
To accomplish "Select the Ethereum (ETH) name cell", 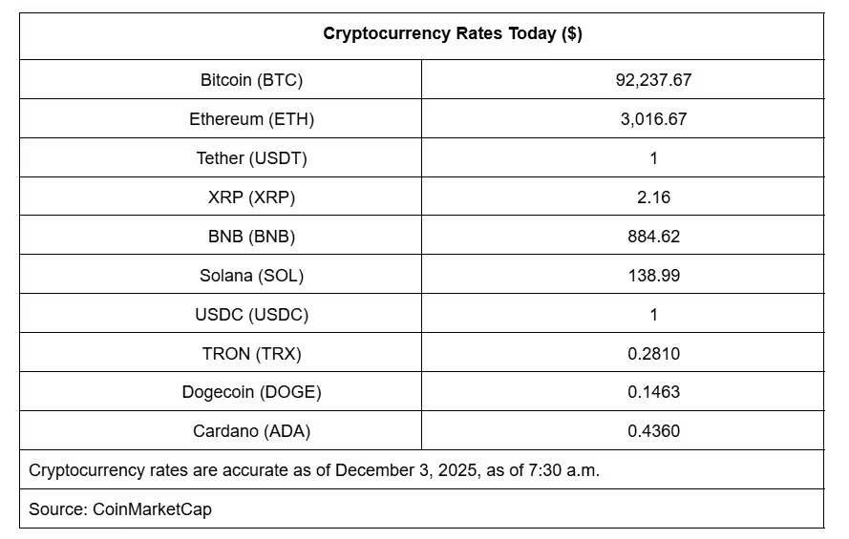I will click(251, 119).
